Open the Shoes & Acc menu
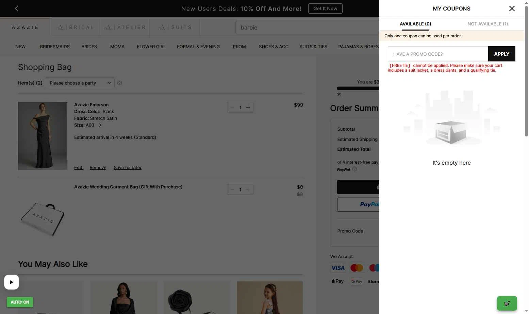 [274, 47]
